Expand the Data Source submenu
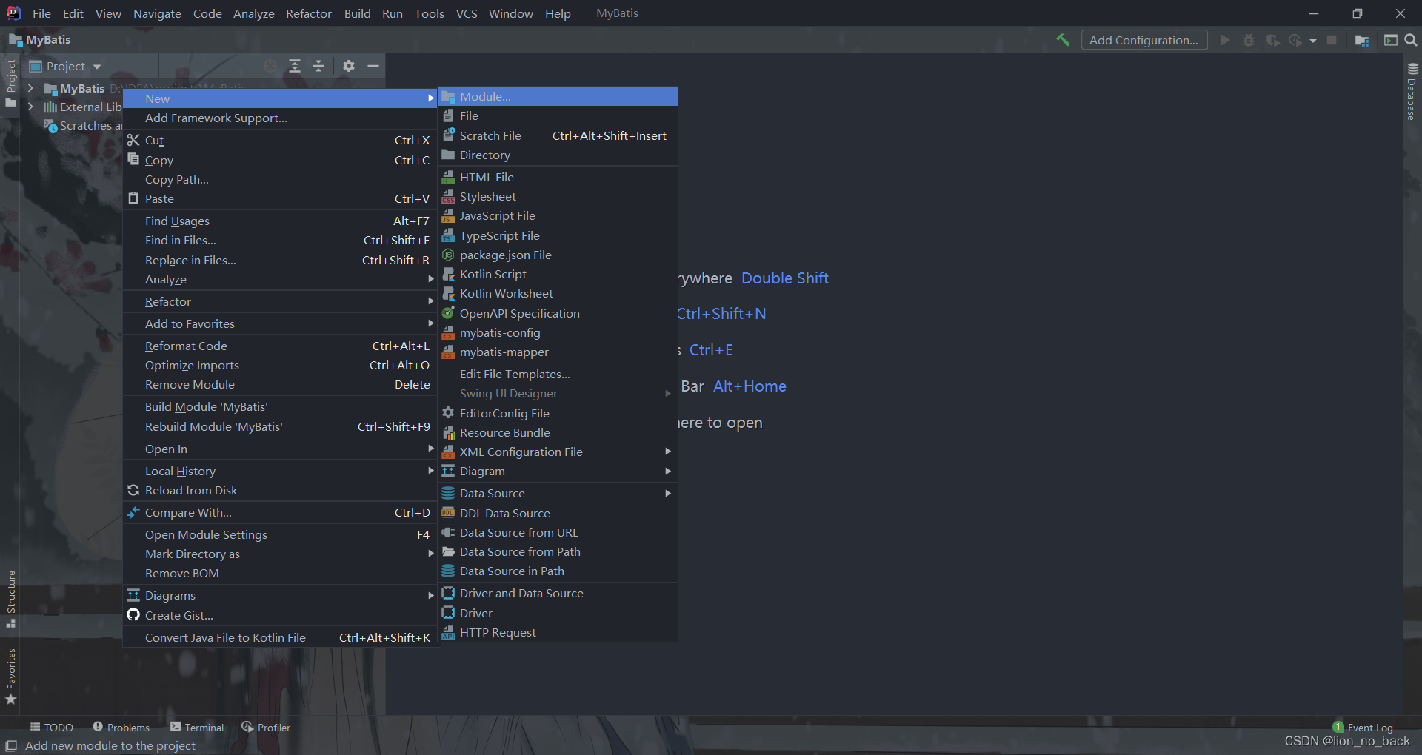The image size is (1422, 755). pyautogui.click(x=558, y=493)
